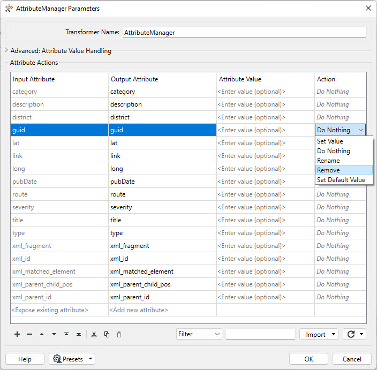Click Expose existing attribute placeholder
The width and height of the screenshot is (377, 370).
59,310
